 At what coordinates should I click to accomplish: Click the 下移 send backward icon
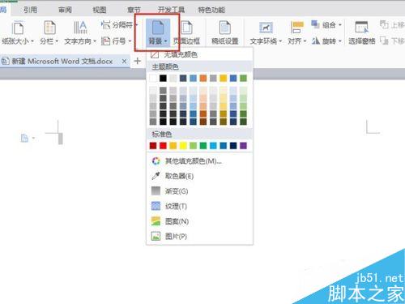pos(384,41)
